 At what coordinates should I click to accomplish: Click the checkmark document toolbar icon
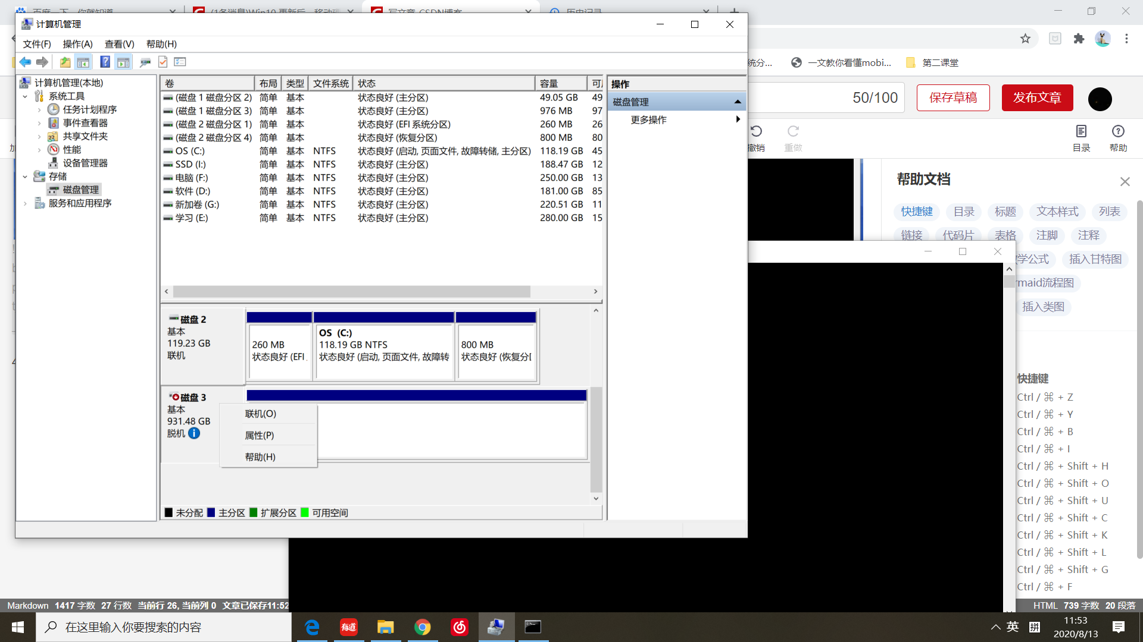pyautogui.click(x=163, y=62)
